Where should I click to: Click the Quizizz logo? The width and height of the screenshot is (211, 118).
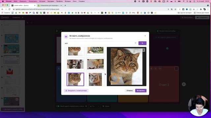click(x=5, y=17)
